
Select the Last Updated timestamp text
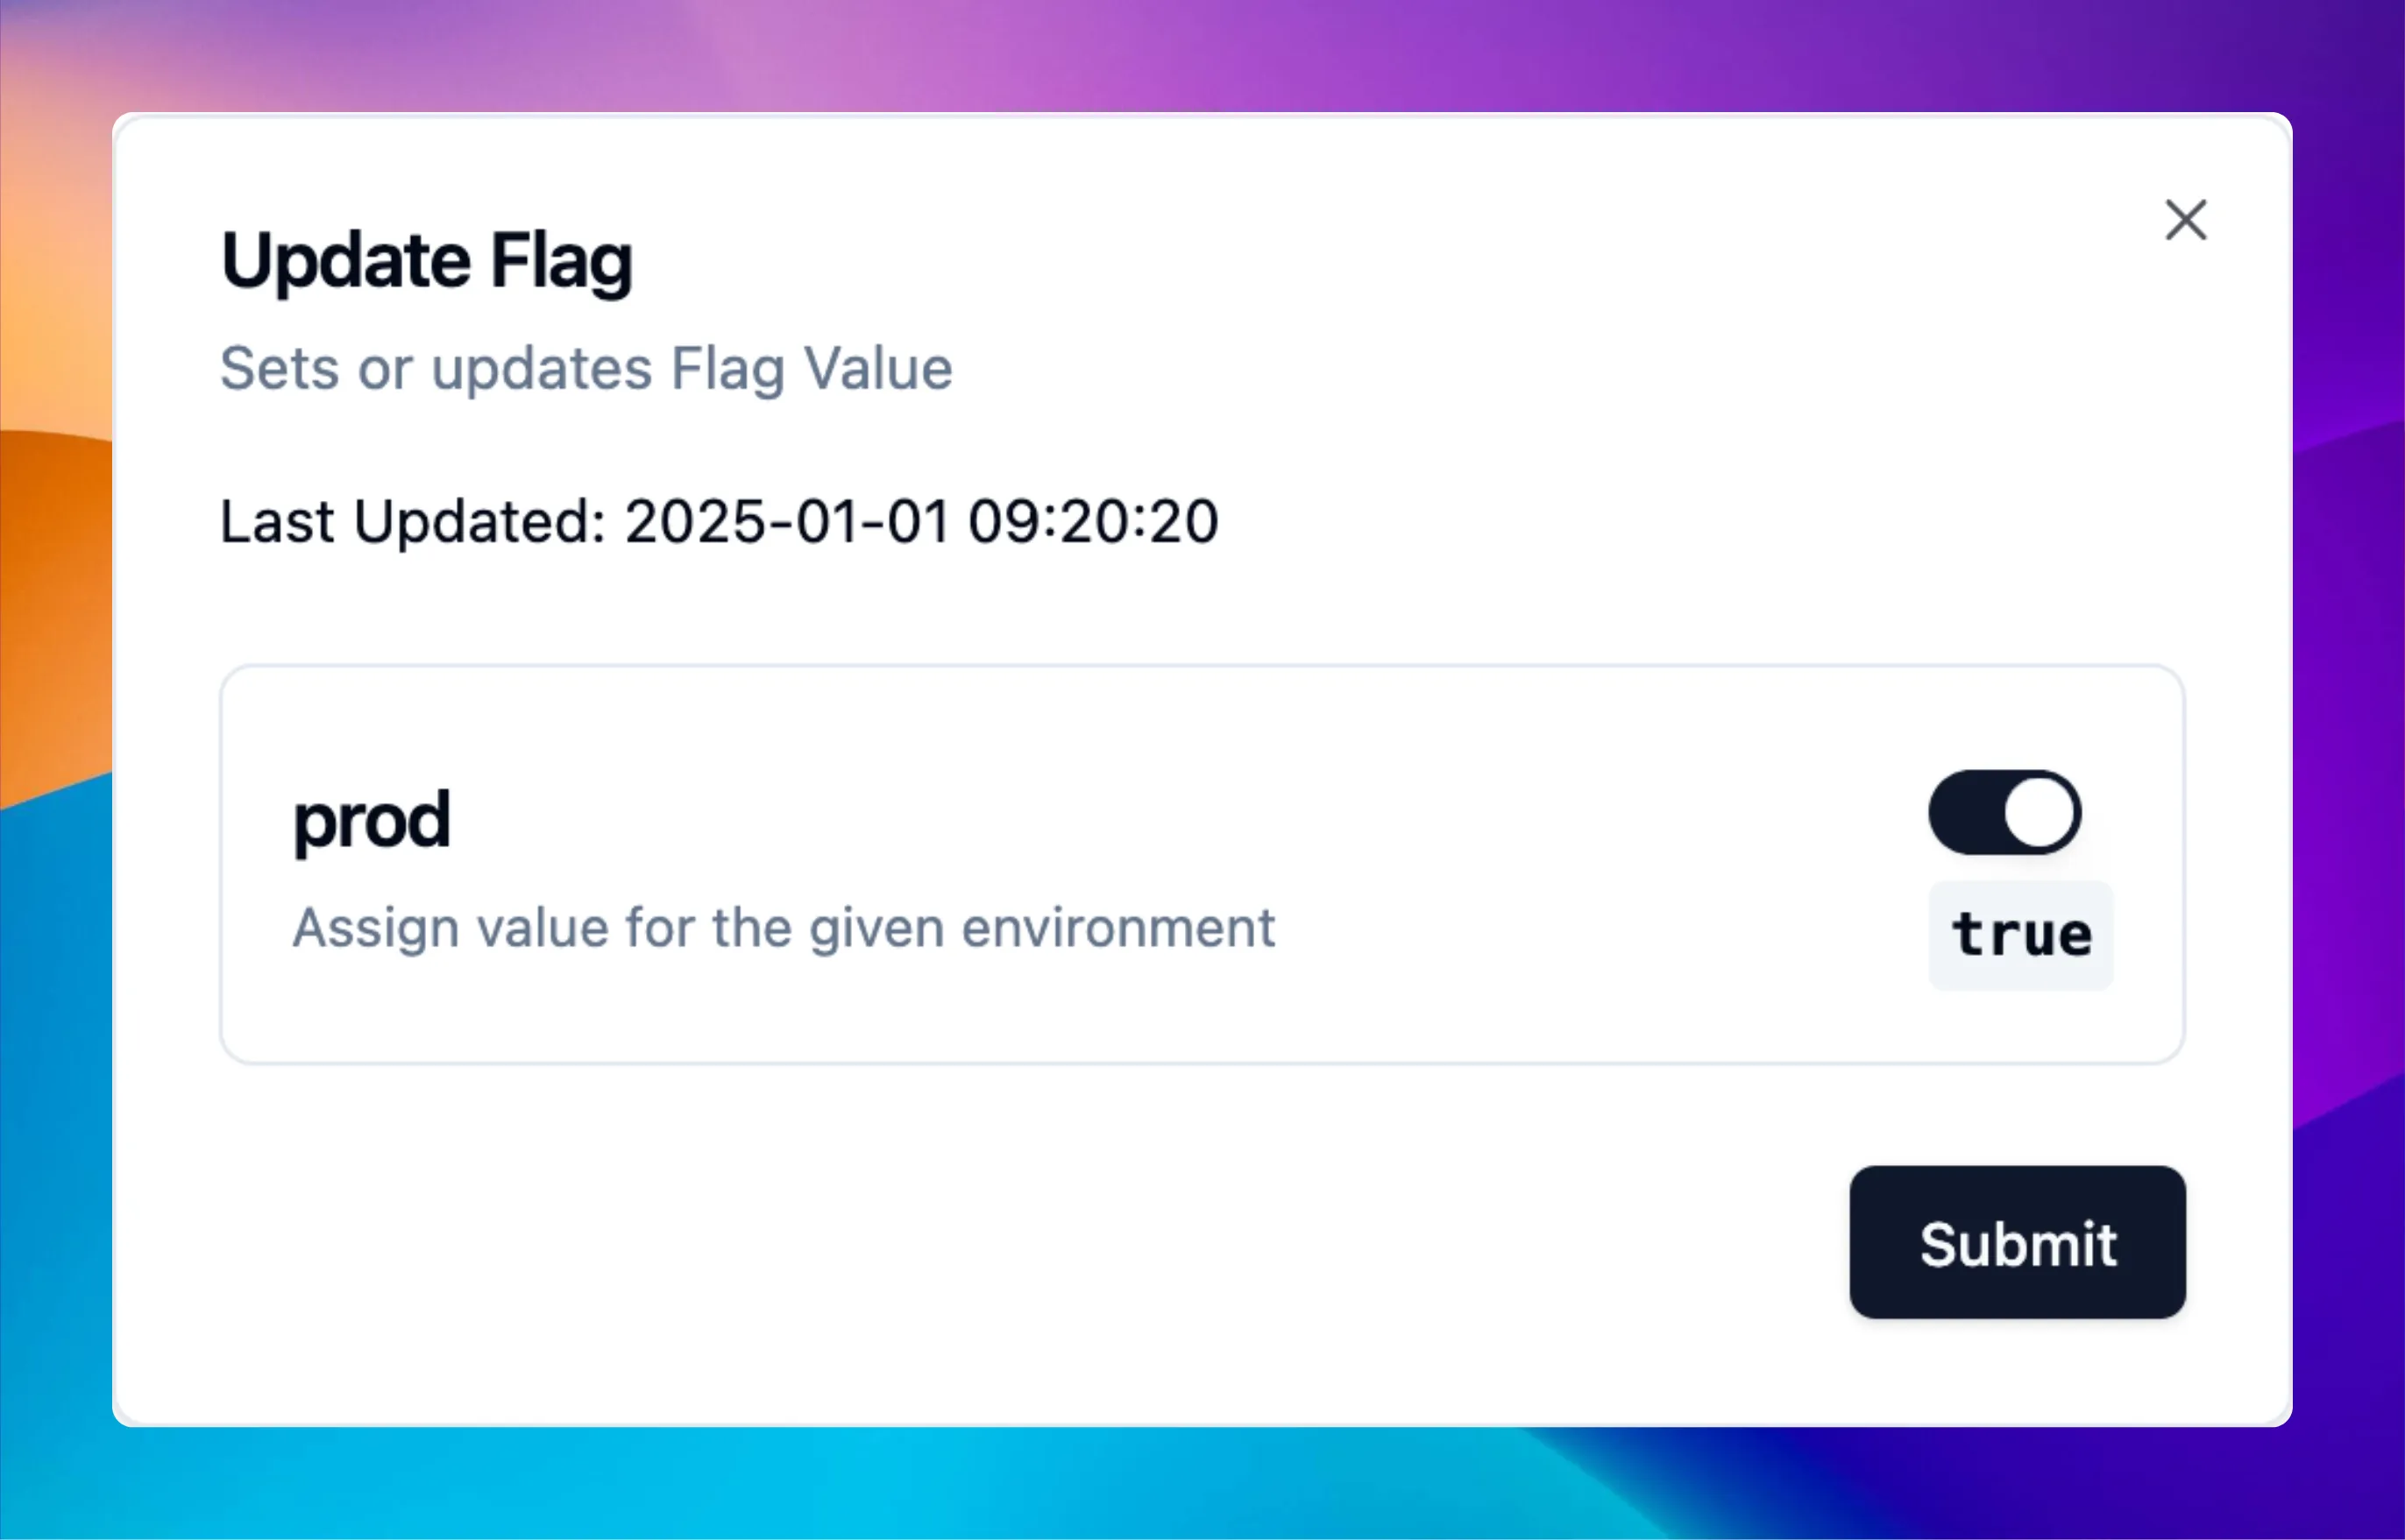719,520
